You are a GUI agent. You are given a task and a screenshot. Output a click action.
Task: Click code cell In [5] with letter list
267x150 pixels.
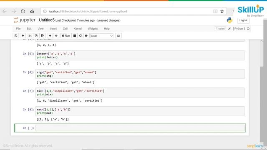coord(140,55)
